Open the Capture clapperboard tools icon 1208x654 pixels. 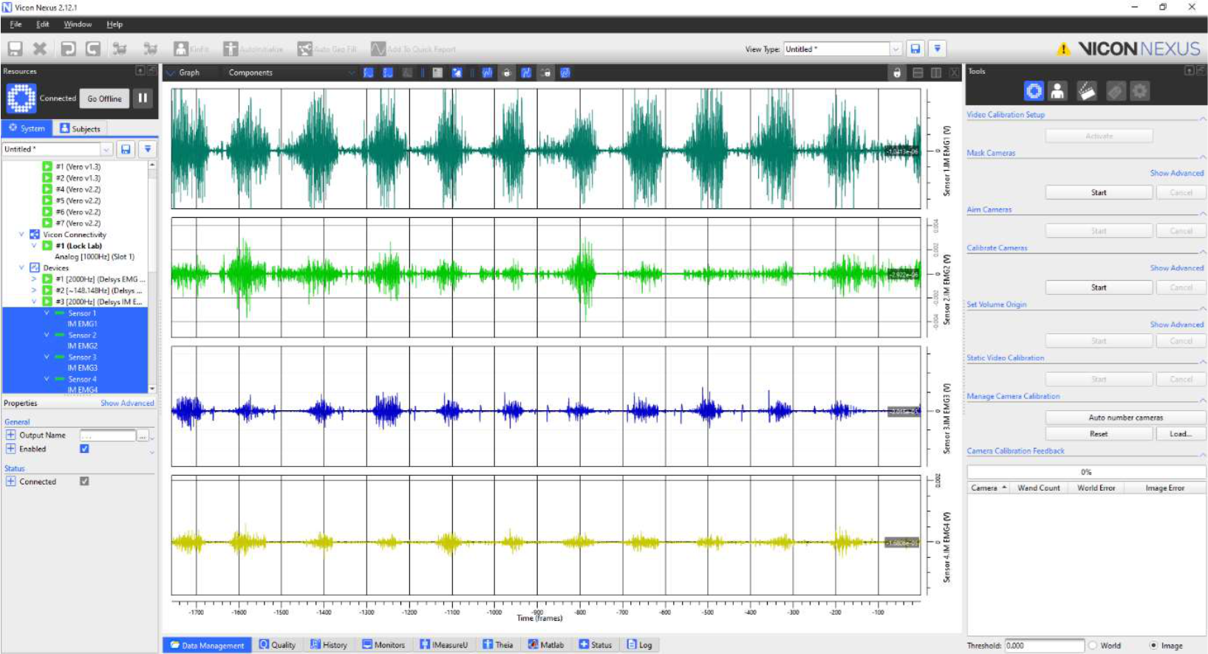pyautogui.click(x=1087, y=91)
